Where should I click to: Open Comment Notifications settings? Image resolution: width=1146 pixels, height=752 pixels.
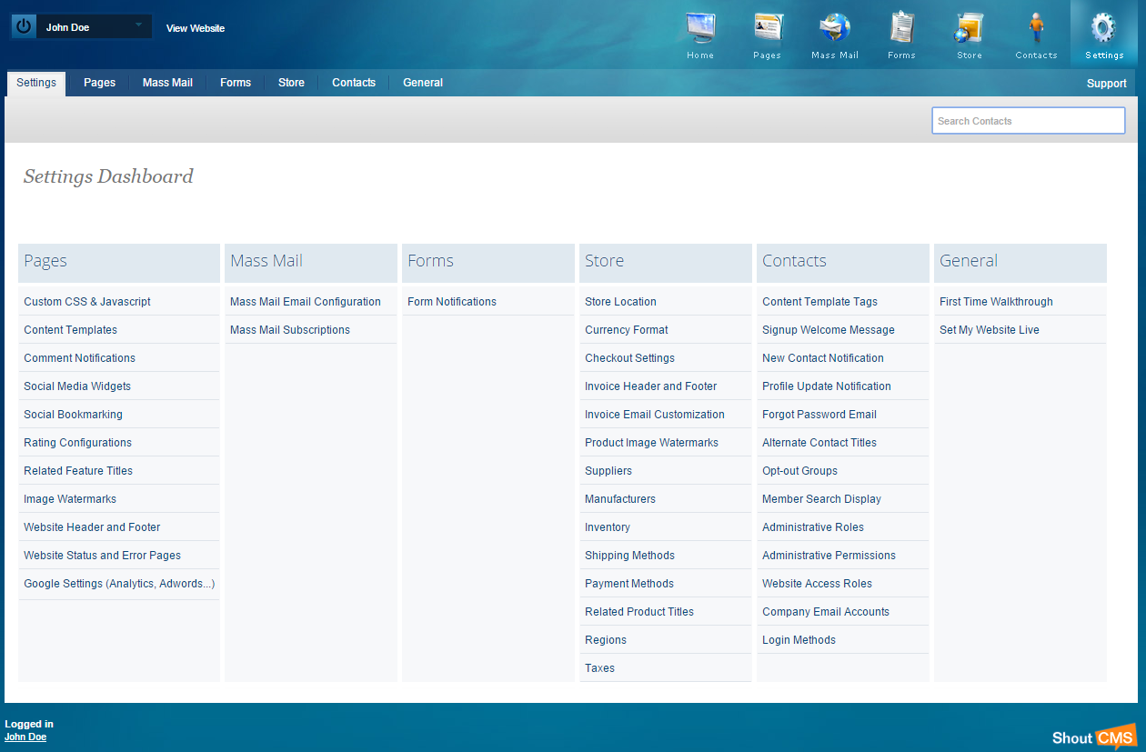(80, 358)
